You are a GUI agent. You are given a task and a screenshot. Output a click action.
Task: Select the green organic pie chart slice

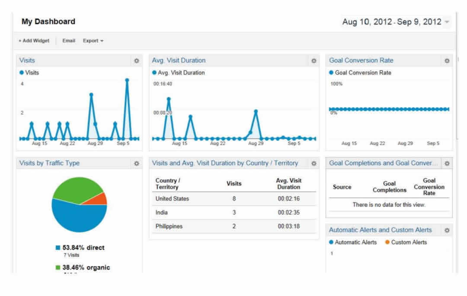(78, 190)
